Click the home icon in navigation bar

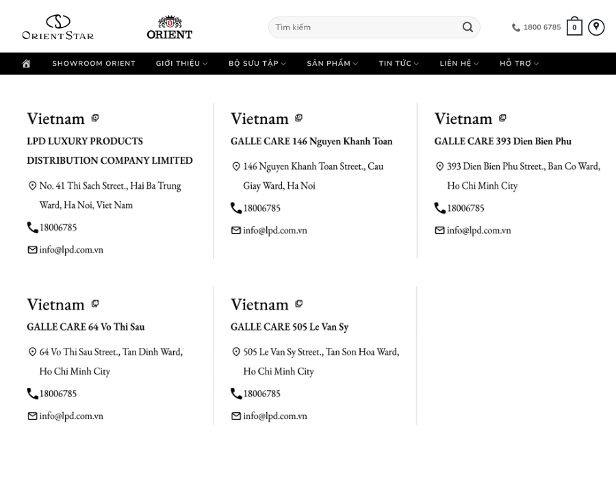(x=26, y=63)
